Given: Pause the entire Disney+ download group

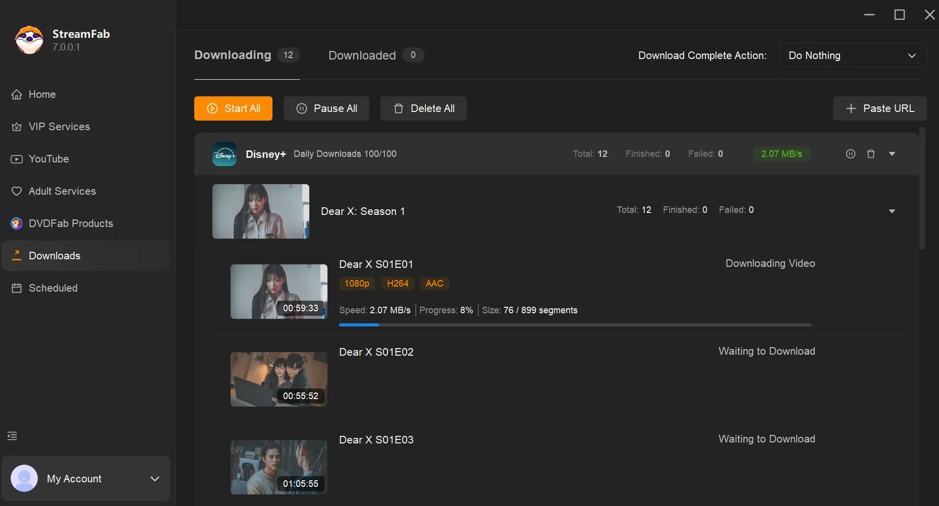Looking at the screenshot, I should (850, 154).
